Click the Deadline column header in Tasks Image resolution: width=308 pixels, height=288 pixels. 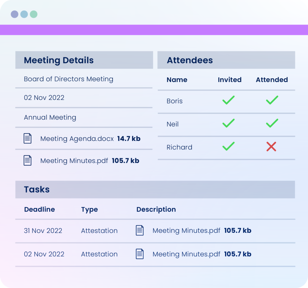(39, 209)
